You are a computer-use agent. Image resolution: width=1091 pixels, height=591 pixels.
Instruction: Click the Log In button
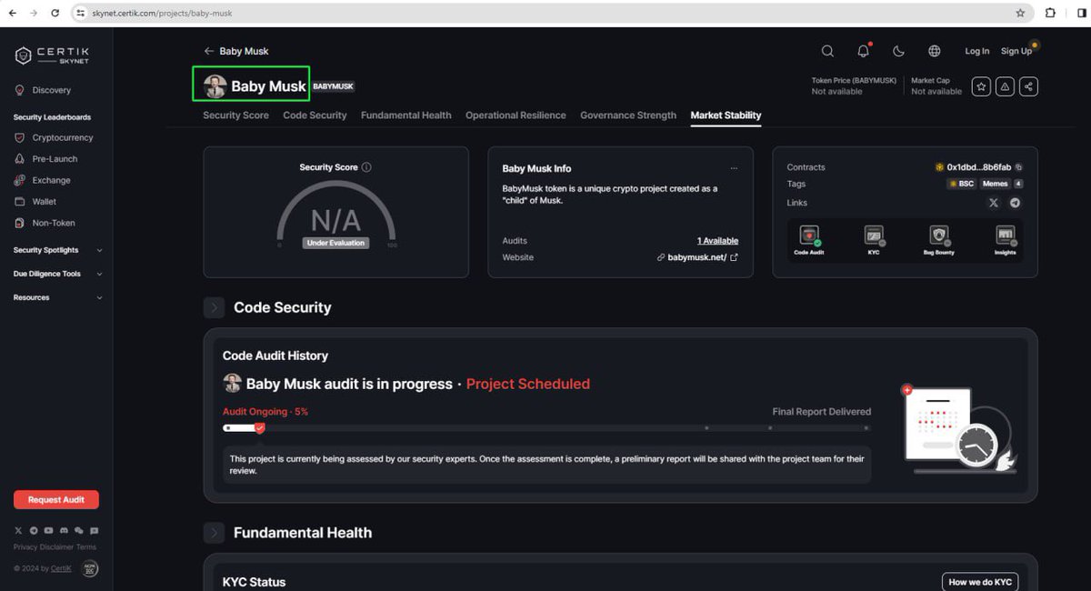977,51
